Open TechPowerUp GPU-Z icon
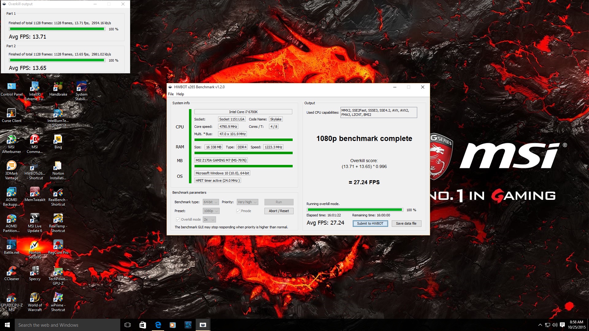 pyautogui.click(x=58, y=276)
